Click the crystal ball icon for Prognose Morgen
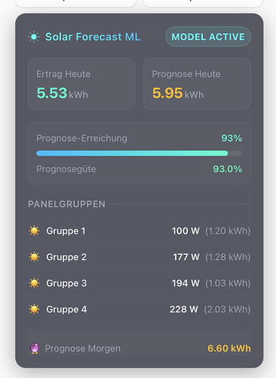The height and width of the screenshot is (378, 276). point(34,349)
